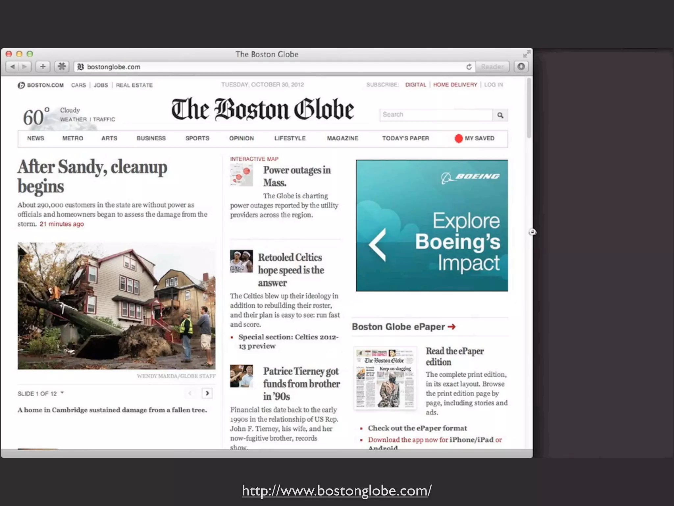Click the Celtics players thumbnail
The height and width of the screenshot is (506, 674).
click(241, 261)
